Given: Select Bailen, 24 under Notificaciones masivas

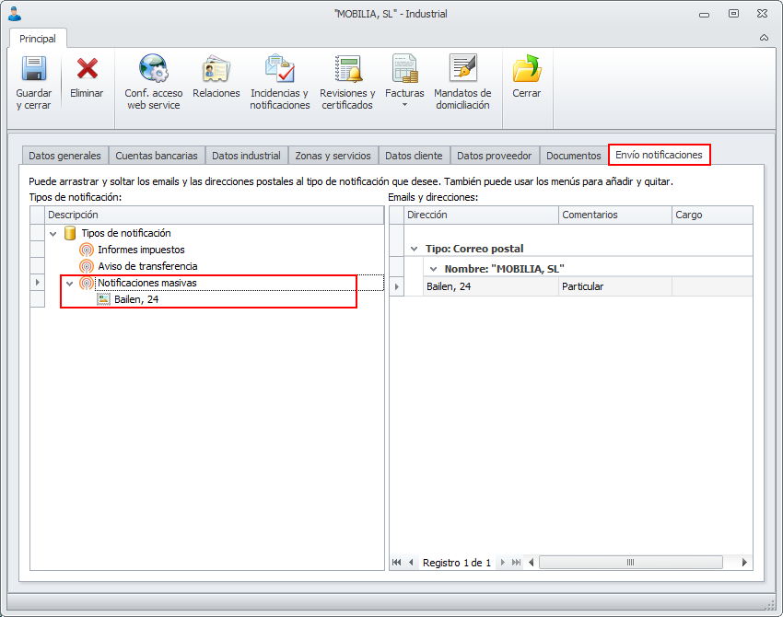Looking at the screenshot, I should 136,299.
